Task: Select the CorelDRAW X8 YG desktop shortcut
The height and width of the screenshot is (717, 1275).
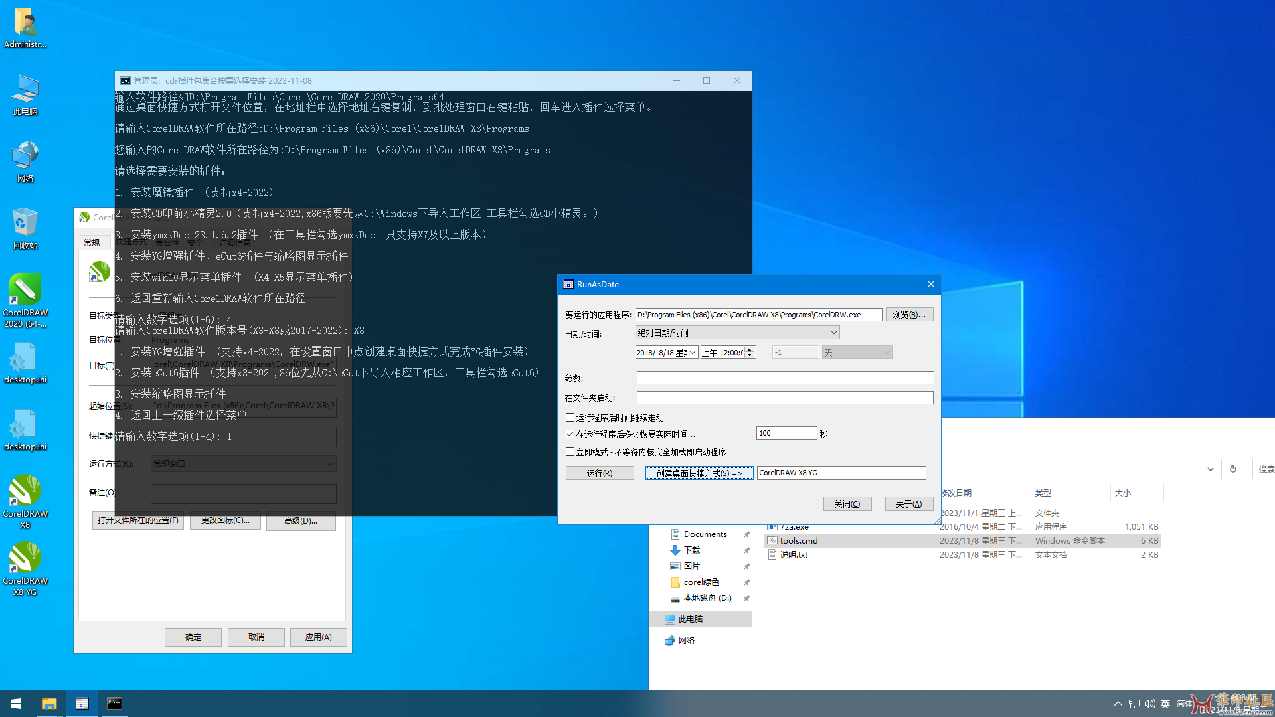Action: [x=25, y=569]
